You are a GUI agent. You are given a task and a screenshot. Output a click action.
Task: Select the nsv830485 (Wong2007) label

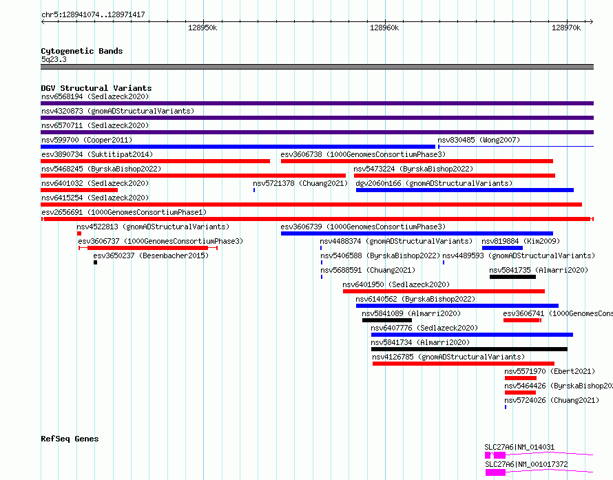point(479,140)
